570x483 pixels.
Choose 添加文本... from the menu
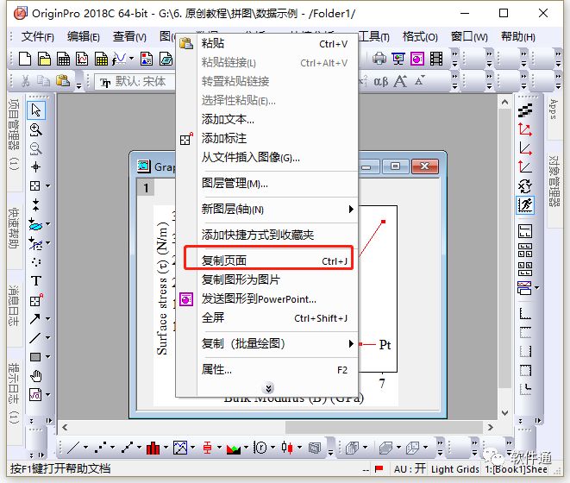click(266, 119)
